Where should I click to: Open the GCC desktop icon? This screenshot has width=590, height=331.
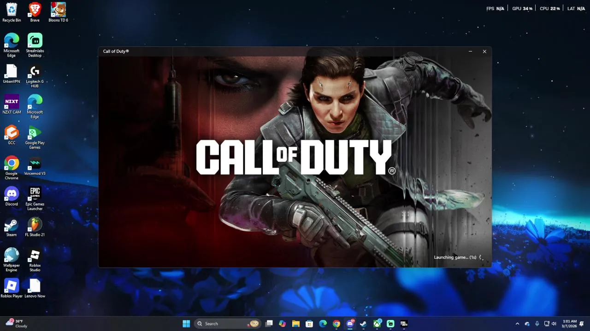pyautogui.click(x=12, y=135)
